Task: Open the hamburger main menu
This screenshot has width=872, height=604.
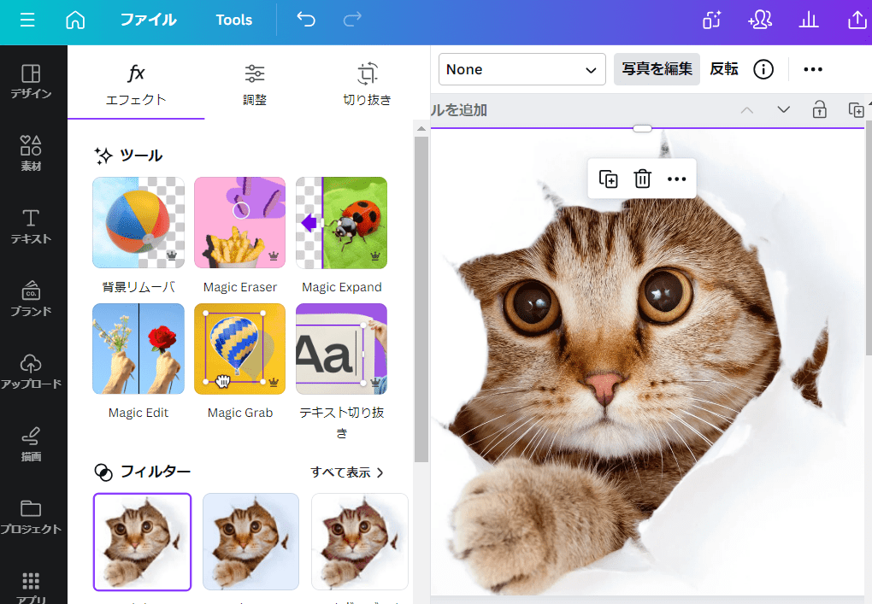Action: pos(27,20)
